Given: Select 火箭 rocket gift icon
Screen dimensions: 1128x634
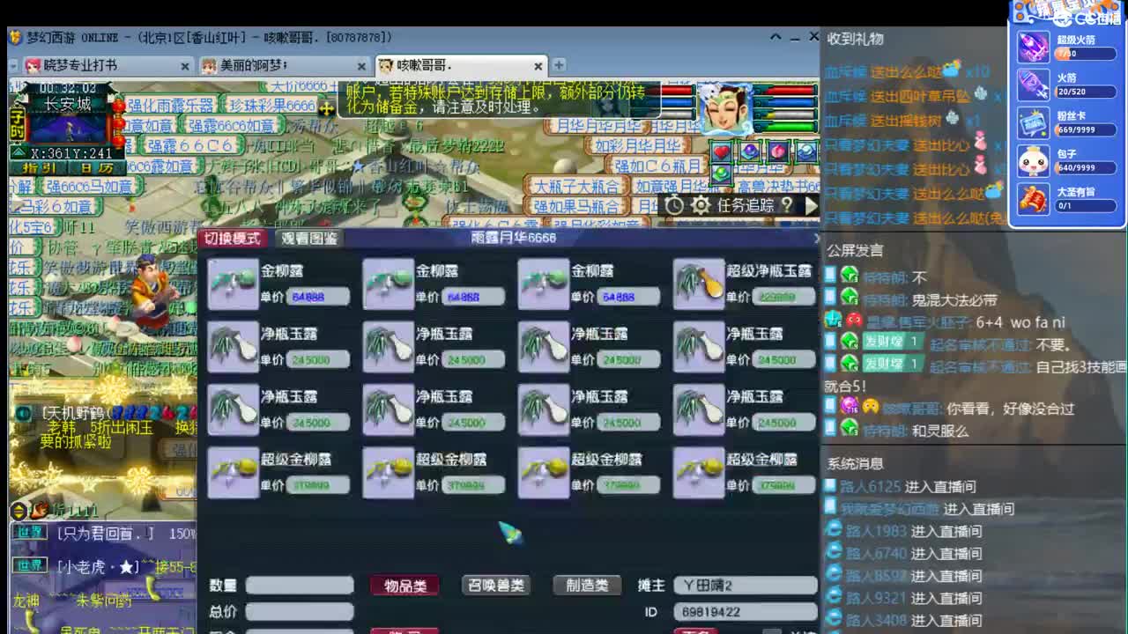Looking at the screenshot, I should click(1032, 85).
